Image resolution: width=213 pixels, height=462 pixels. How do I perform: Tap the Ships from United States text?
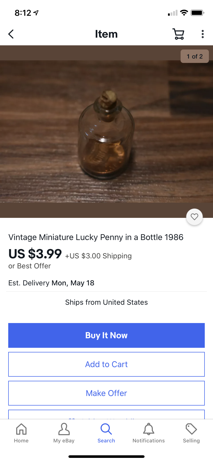point(106,302)
